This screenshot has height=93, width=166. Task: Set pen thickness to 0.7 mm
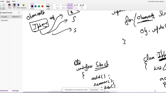76,6
